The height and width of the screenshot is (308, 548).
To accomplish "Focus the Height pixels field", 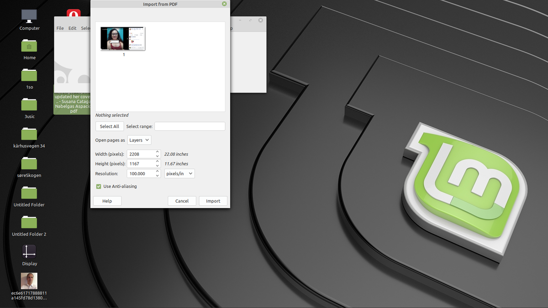I will pos(141,164).
